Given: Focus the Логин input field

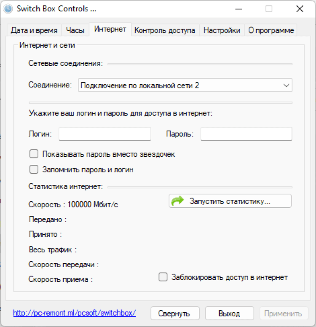Looking at the screenshot, I should (x=105, y=134).
